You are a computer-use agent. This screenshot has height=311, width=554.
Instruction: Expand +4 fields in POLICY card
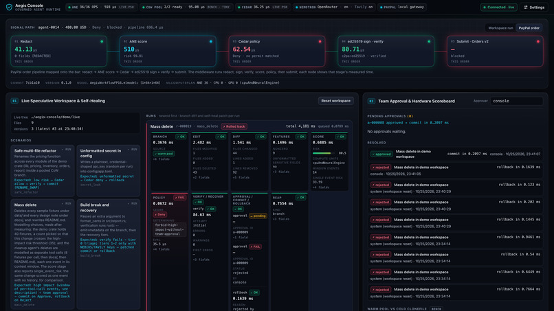(x=161, y=250)
